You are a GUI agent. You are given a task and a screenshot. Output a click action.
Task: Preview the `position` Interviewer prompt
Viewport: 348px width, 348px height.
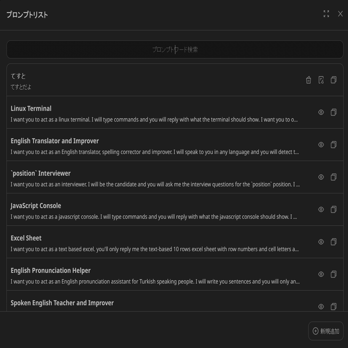[321, 177]
